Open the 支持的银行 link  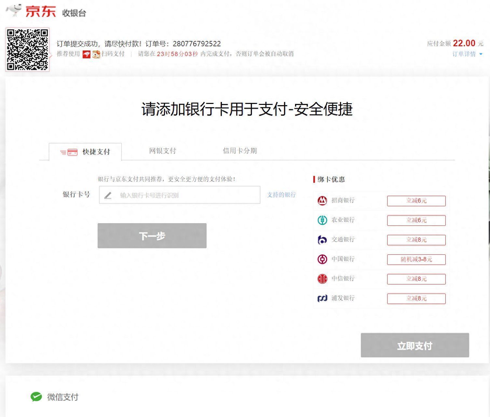[281, 195]
